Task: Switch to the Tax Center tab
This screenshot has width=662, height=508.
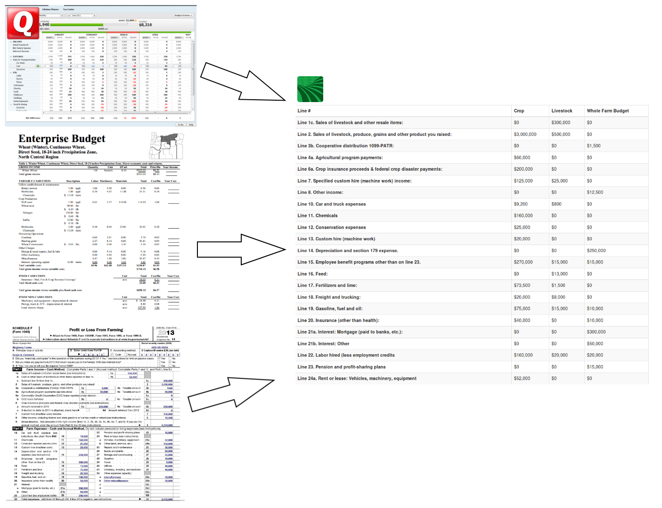Action: [x=69, y=9]
